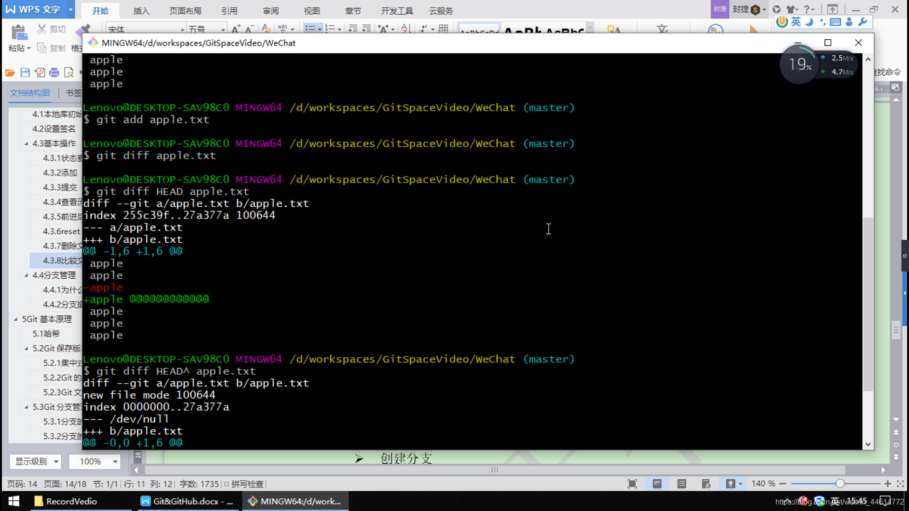Click the clear formatting icon
Viewport: 909px width, 511px height.
coord(266,29)
